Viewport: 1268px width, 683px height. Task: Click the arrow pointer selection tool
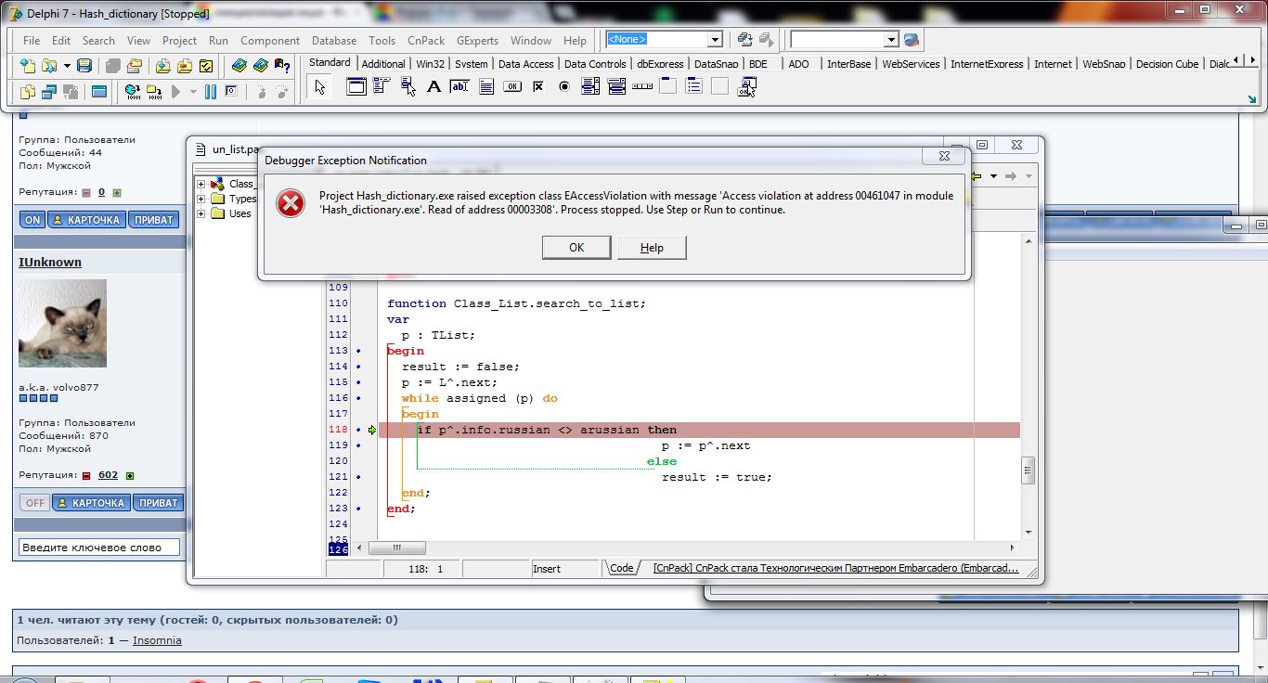(320, 87)
